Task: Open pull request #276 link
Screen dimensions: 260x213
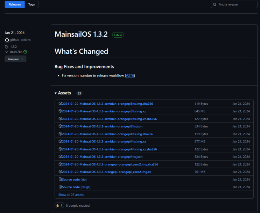Action: 130,76
